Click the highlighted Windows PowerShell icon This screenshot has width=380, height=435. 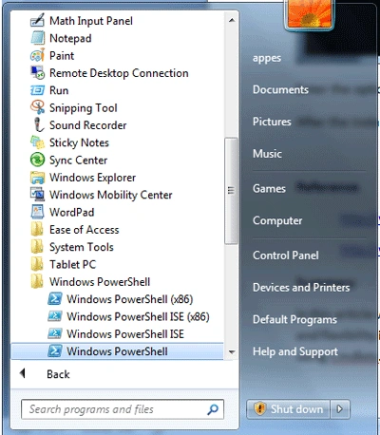pyautogui.click(x=54, y=351)
